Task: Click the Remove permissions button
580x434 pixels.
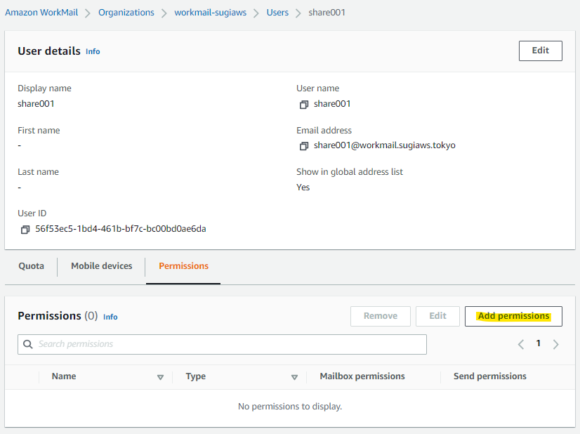Action: (x=381, y=316)
